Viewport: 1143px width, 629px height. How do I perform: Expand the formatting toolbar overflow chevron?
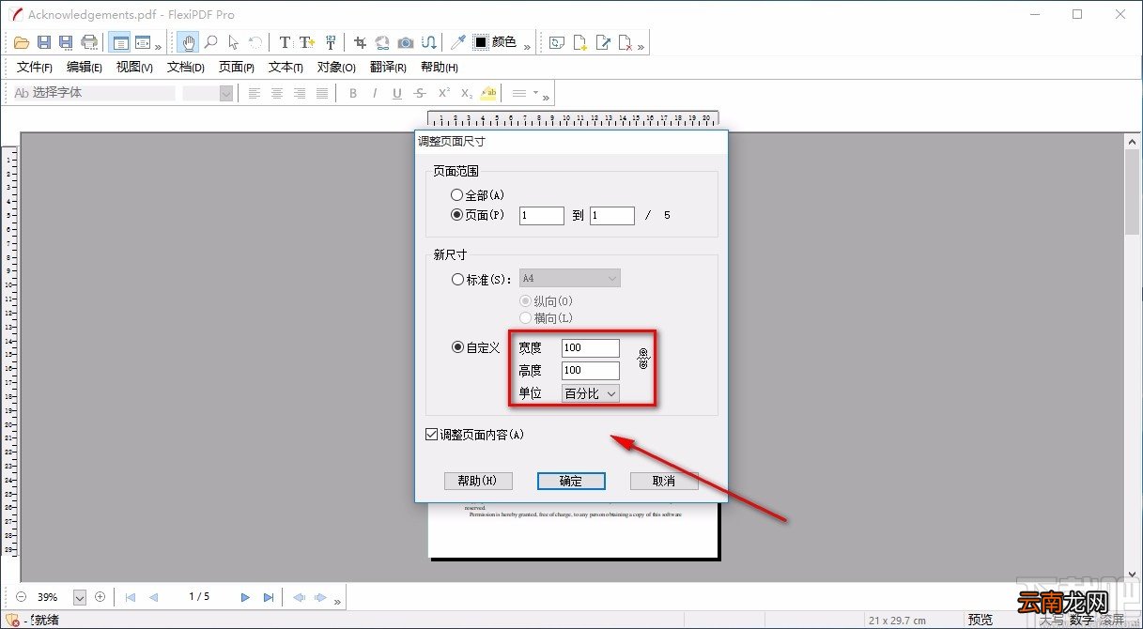pyautogui.click(x=546, y=97)
